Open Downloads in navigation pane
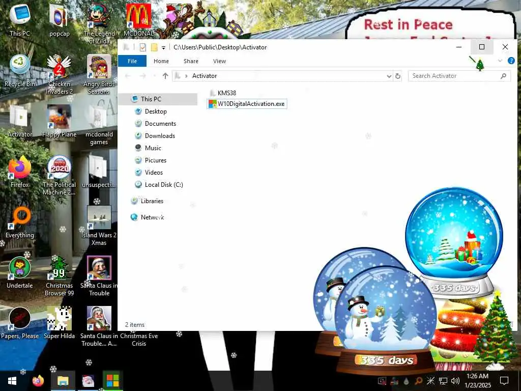The image size is (521, 391). coord(159,136)
